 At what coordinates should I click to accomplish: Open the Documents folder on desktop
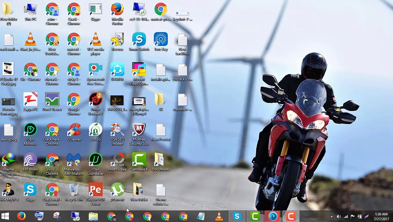(161, 162)
